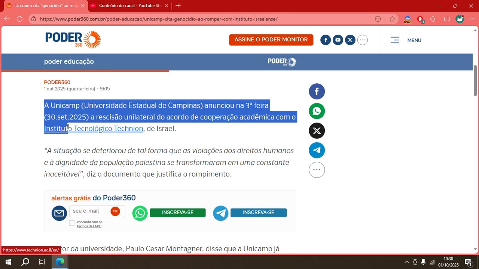The height and width of the screenshot is (269, 479).
Task: Click the poder educação section title
Action: [x=69, y=62]
